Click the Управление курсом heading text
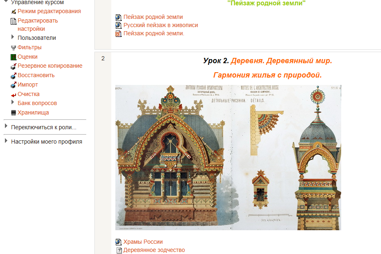This screenshot has height=254, width=381. coord(37,2)
